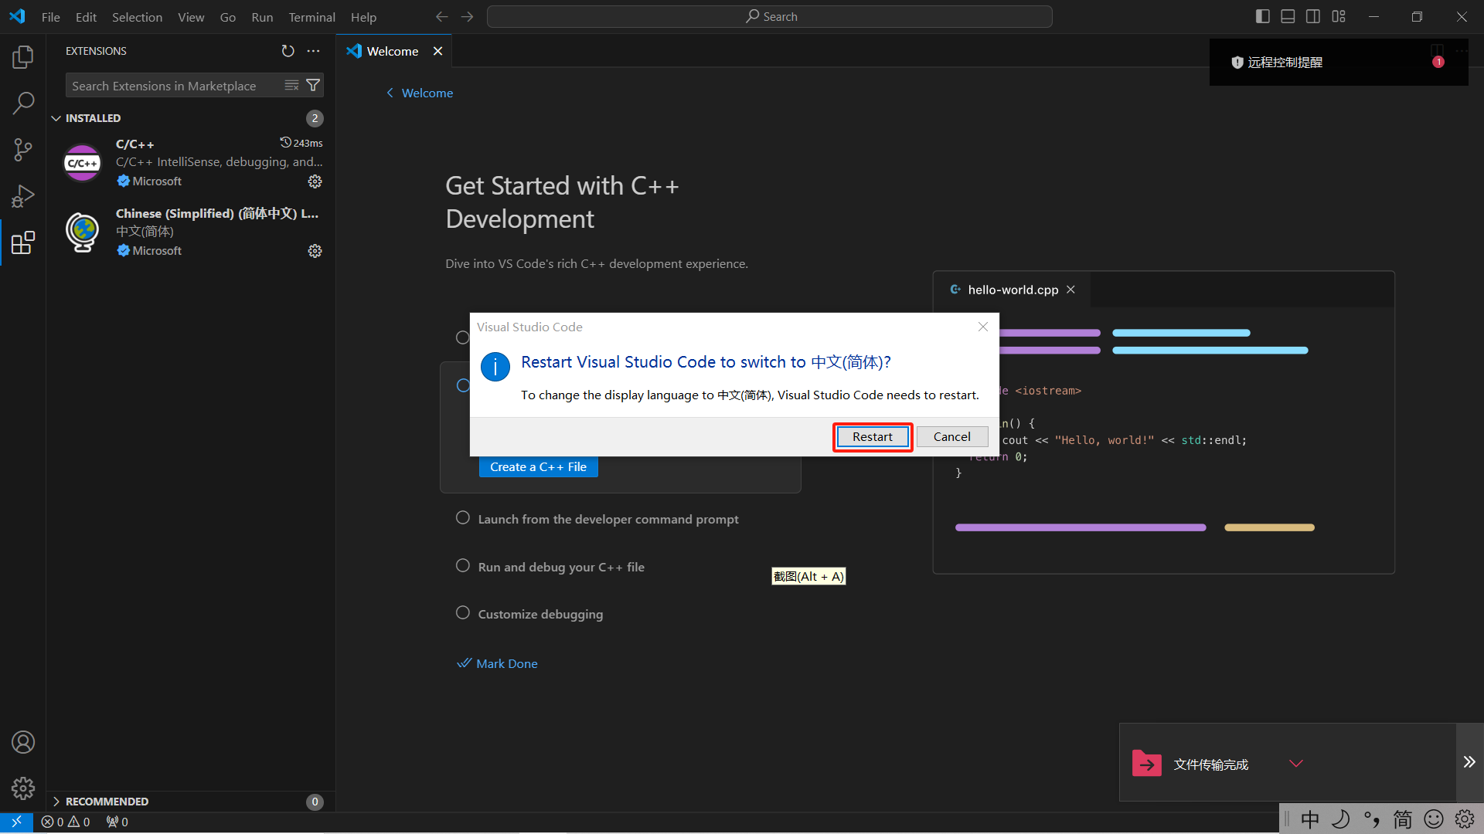Cancel the restart dialog

click(951, 436)
